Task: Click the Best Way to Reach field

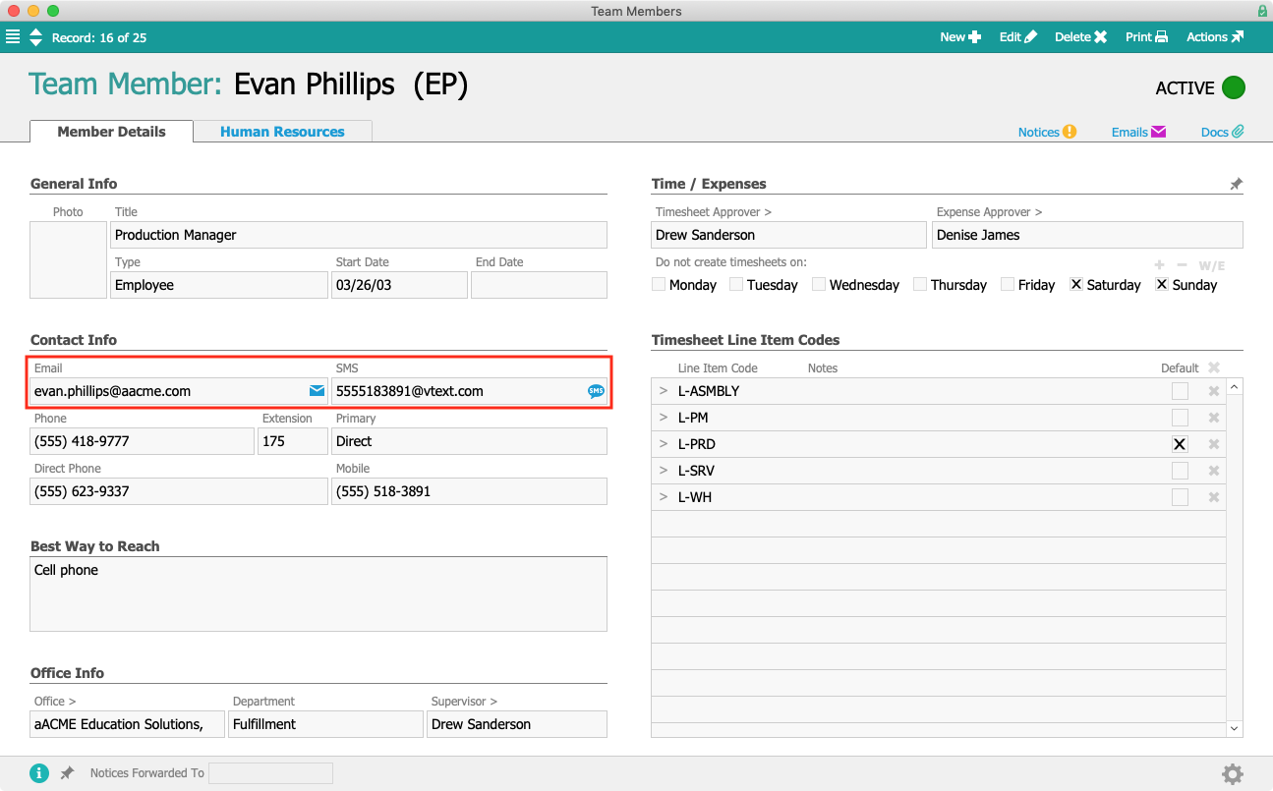Action: click(318, 593)
